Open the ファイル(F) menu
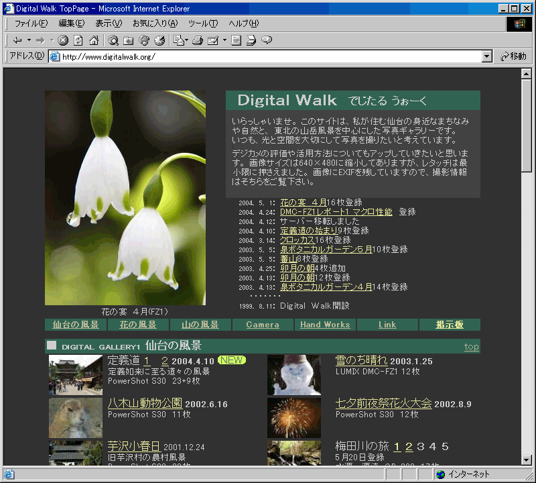 [31, 23]
